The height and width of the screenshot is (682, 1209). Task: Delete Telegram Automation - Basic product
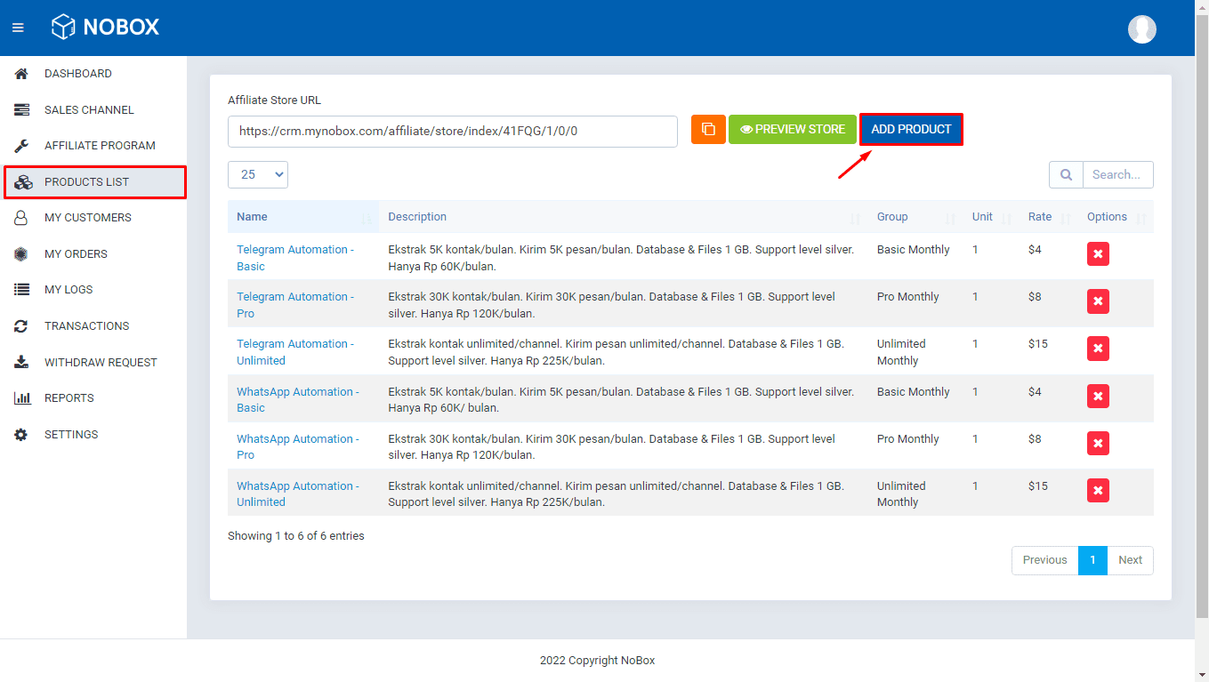1098,254
